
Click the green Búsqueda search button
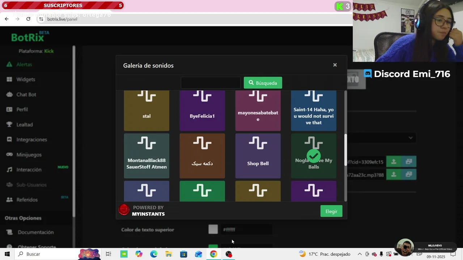(x=263, y=83)
